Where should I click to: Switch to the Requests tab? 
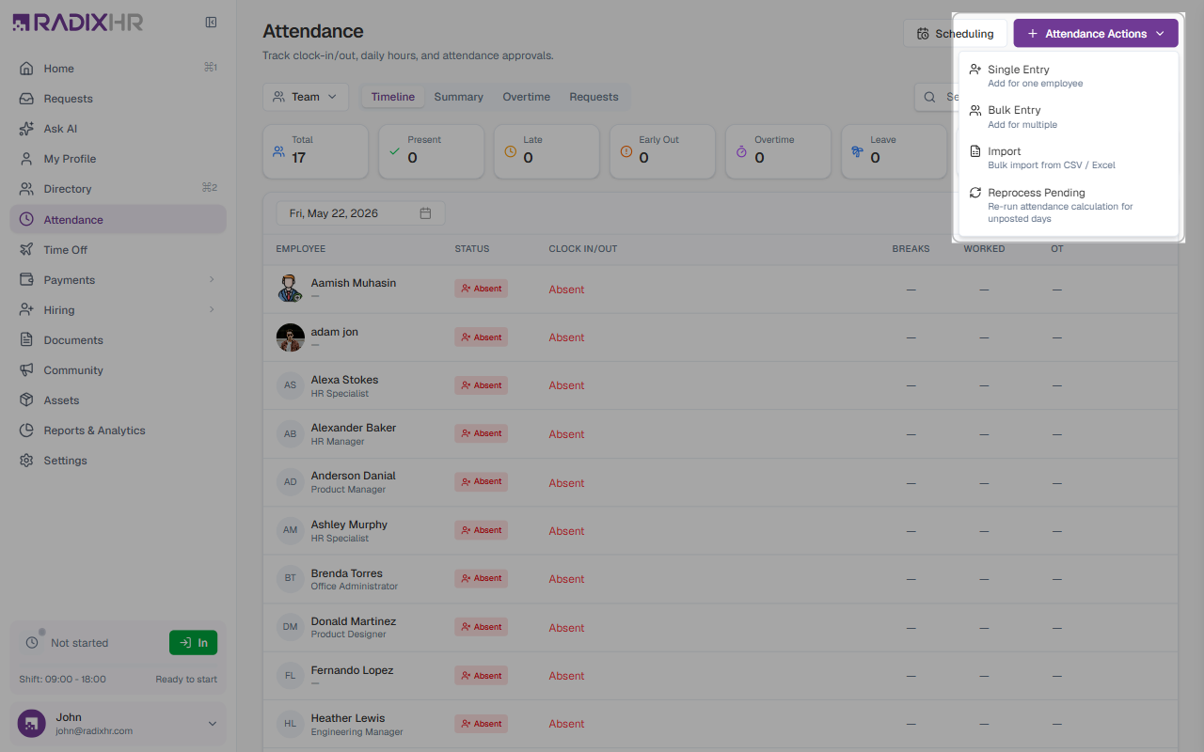click(594, 97)
